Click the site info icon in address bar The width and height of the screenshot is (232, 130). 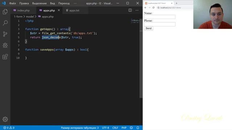tap(158, 8)
